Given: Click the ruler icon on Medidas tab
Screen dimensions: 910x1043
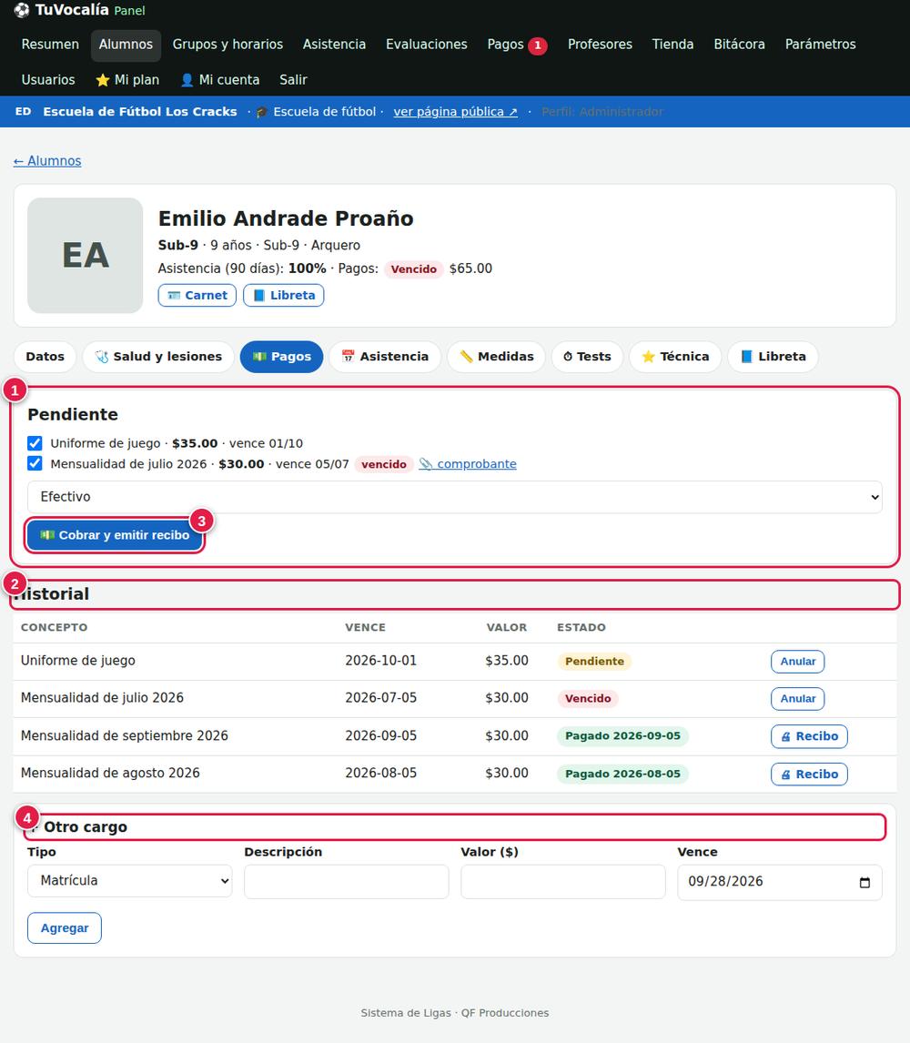Looking at the screenshot, I should (466, 357).
